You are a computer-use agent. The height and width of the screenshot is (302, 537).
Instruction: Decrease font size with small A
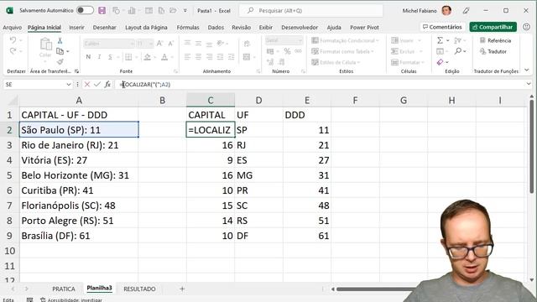pos(170,44)
